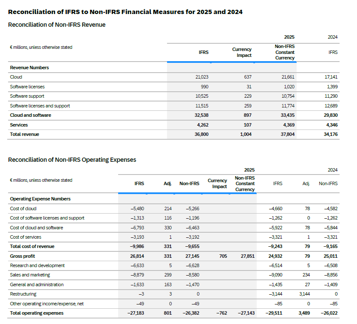Click the main Reconciliation of IFRS to Non-IFRS title
Viewport: 357px width, 324px height.
point(125,12)
